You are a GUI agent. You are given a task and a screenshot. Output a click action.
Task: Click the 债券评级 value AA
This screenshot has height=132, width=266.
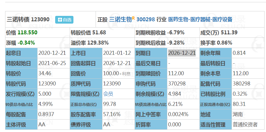[107, 125]
